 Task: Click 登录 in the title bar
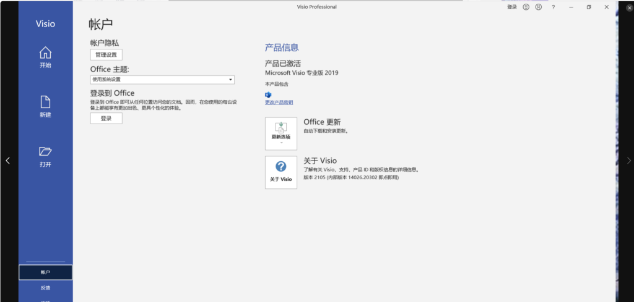pos(512,7)
